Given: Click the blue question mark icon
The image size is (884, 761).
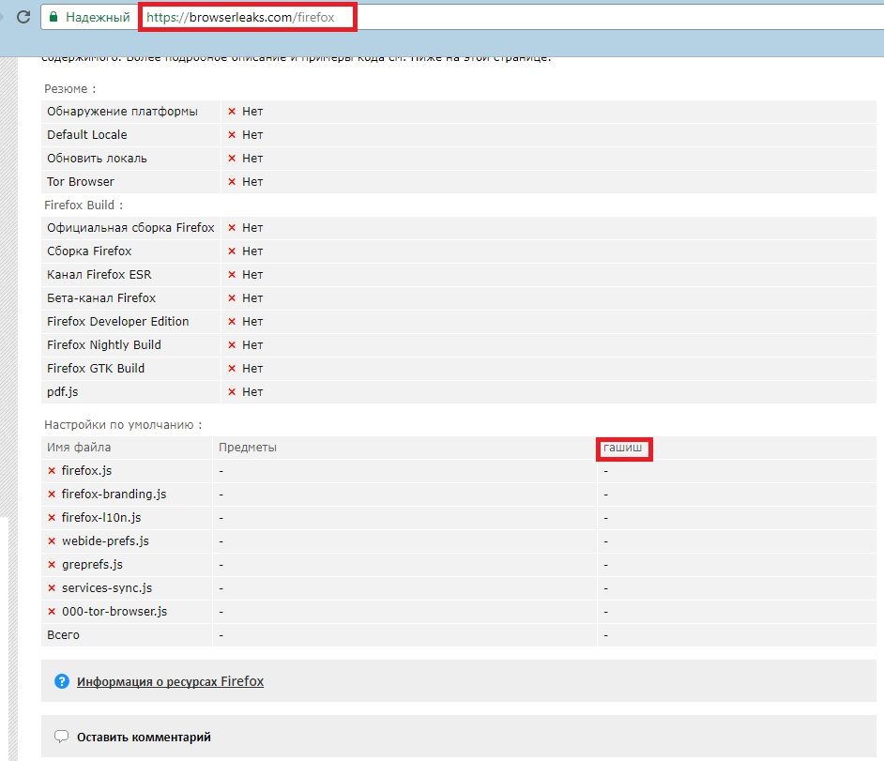Looking at the screenshot, I should pos(62,681).
